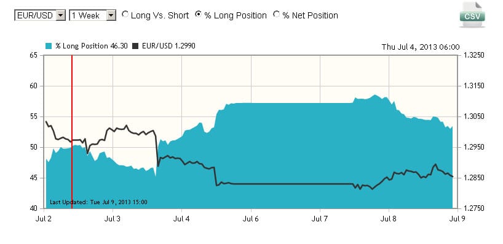The image size is (503, 244).
Task: Click the arrow button beside EUR/USD
Action: pyautogui.click(x=61, y=15)
